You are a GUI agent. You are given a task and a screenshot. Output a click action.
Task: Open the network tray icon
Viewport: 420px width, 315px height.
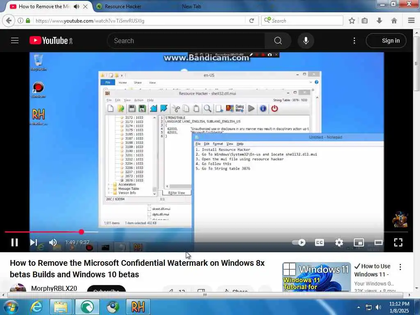coord(369,308)
